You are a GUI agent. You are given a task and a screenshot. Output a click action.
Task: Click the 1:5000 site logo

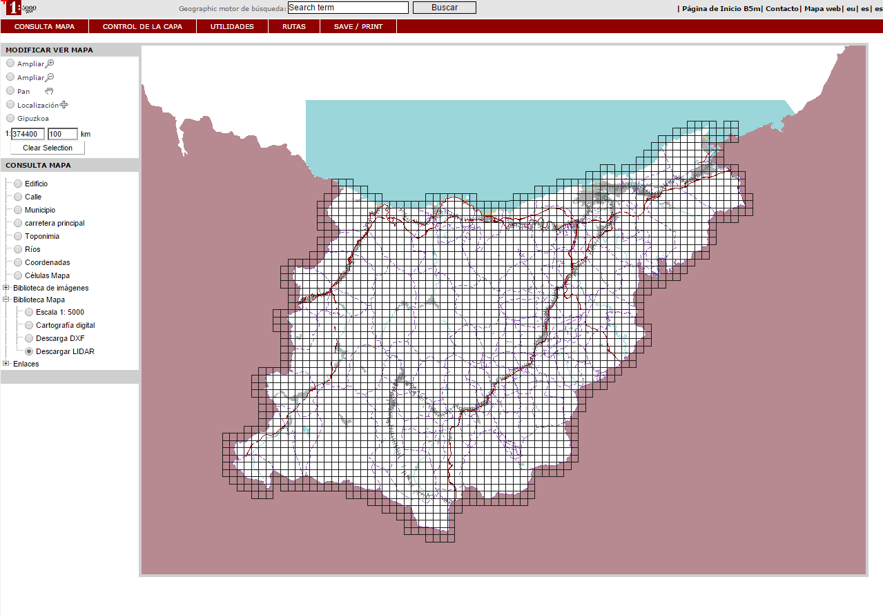coord(19,8)
